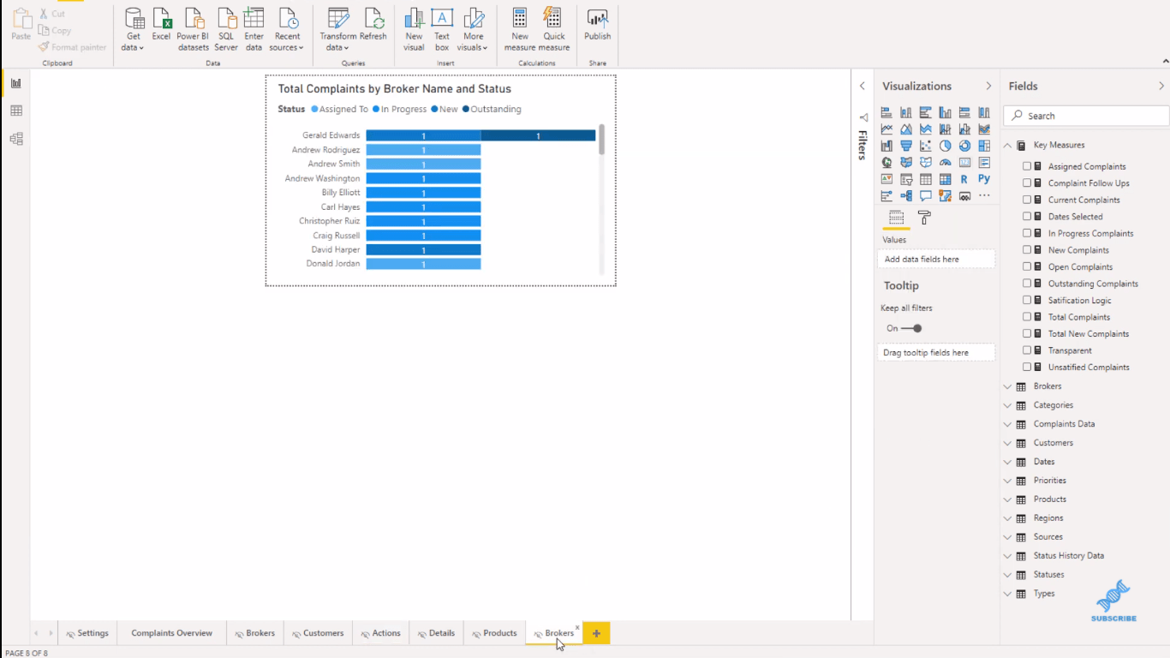The width and height of the screenshot is (1170, 658).
Task: Collapse the Fields pane chevron
Action: coord(1161,86)
